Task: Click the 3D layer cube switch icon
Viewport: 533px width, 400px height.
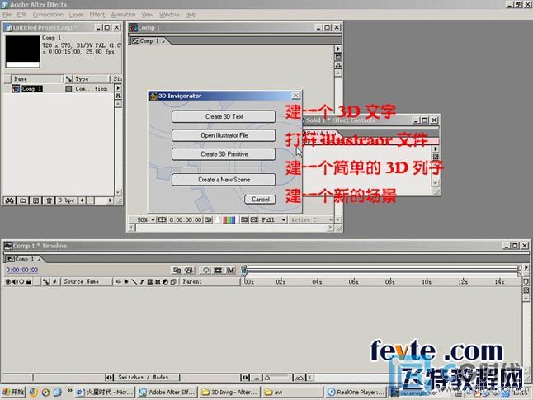Action: coord(173,282)
